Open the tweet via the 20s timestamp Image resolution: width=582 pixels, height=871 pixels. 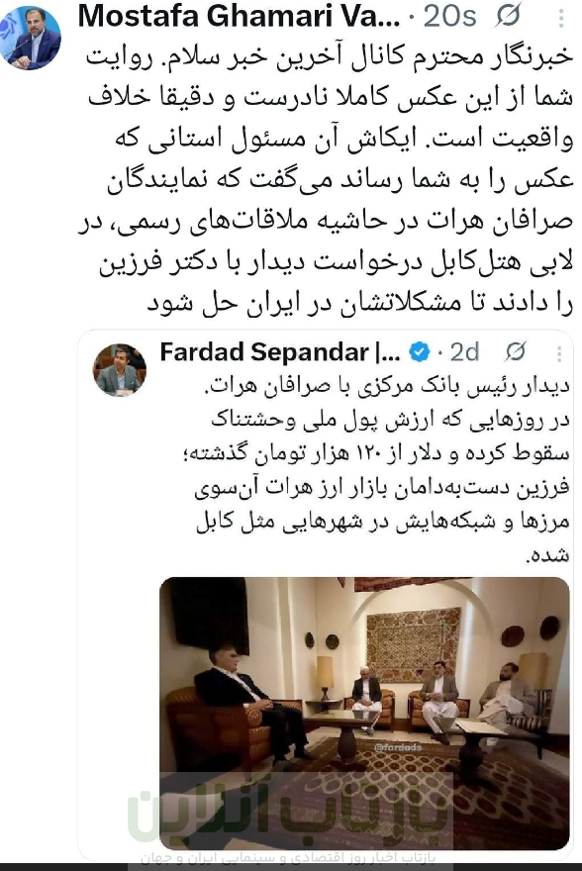pos(449,16)
